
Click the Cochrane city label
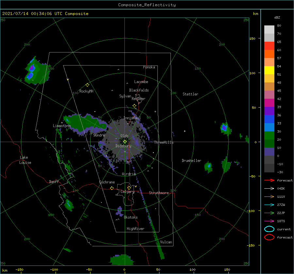pos(107,182)
